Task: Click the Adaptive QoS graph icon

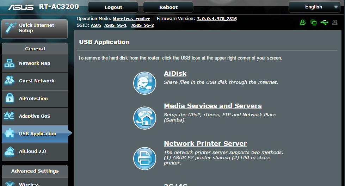Action: pos(9,116)
